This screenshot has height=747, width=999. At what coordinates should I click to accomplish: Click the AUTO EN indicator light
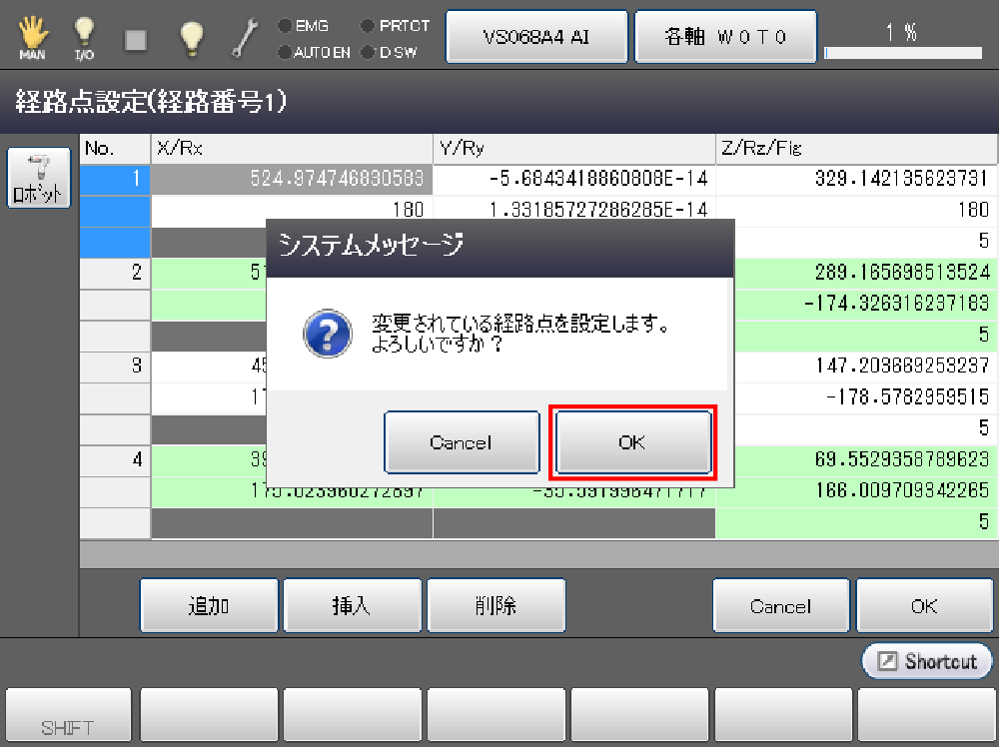285,52
